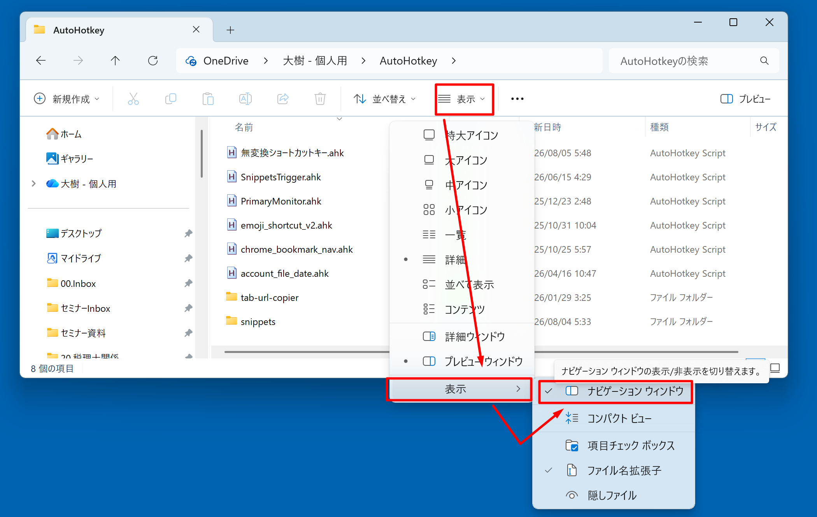Click the 大樹 - 個人用 breadcrumb

(315, 61)
